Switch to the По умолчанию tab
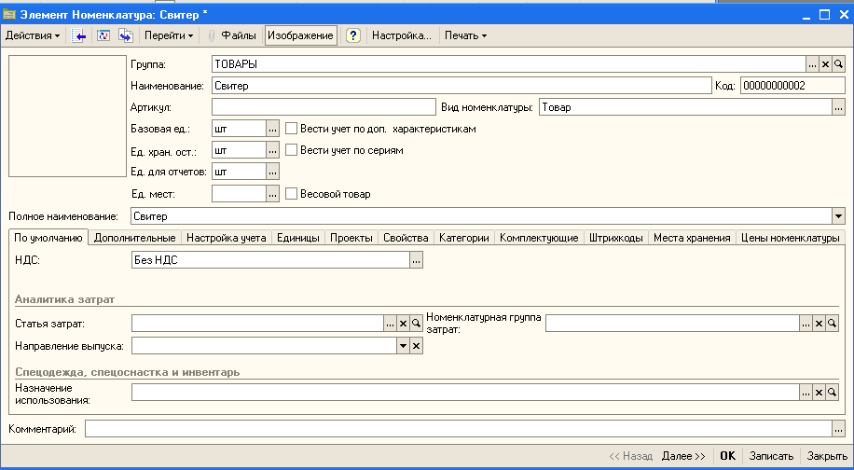Viewport: 854px width, 470px height. tap(48, 238)
